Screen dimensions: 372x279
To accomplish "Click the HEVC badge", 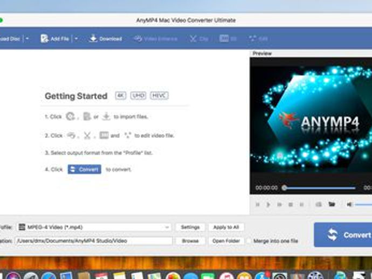I will pos(159,95).
